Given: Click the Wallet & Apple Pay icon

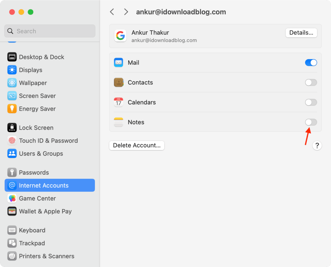Looking at the screenshot, I should coord(12,211).
